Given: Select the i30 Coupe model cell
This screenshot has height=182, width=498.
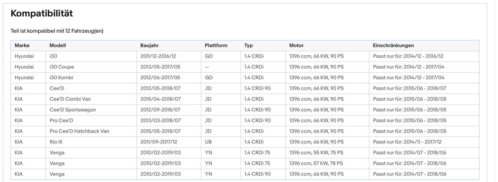Looking at the screenshot, I should (x=62, y=67).
